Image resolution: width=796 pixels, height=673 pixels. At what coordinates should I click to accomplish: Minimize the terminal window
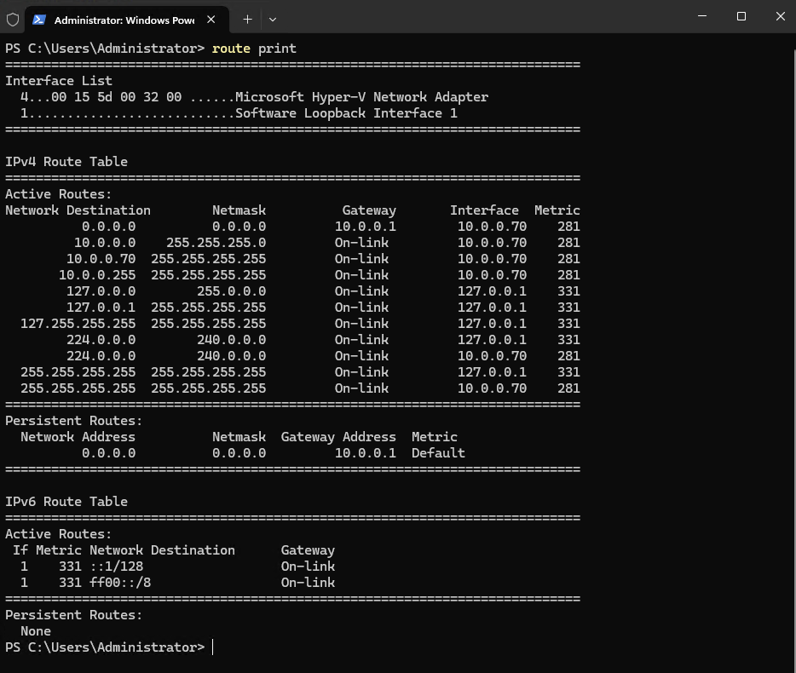[702, 16]
